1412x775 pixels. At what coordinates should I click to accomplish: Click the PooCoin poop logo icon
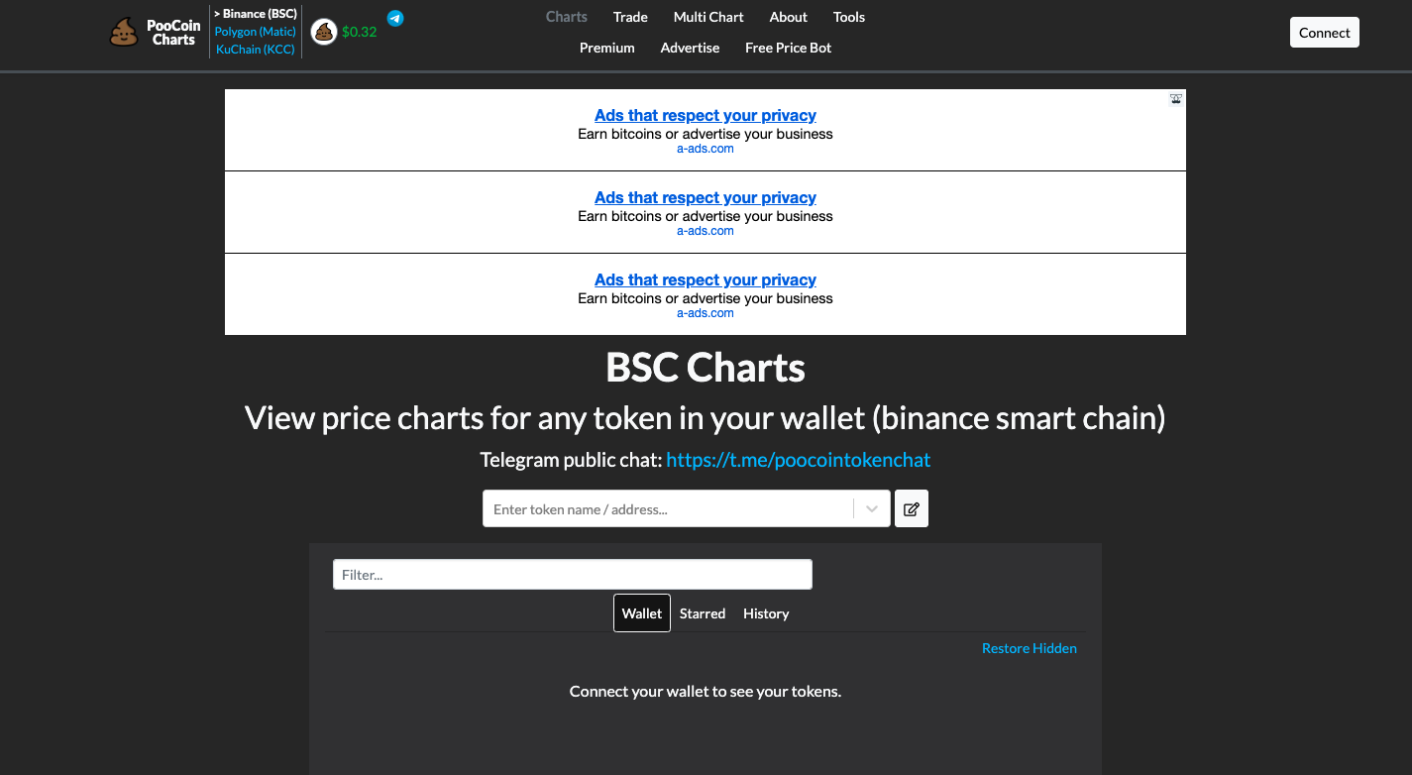point(124,33)
